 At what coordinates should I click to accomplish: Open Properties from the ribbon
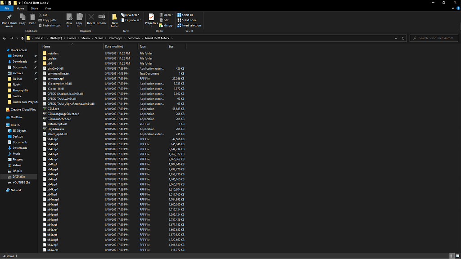tap(151, 18)
